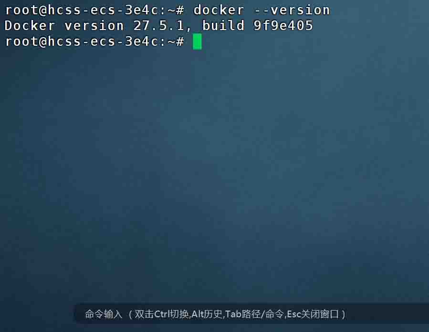Click the word 'docker' in the first command

[219, 10]
